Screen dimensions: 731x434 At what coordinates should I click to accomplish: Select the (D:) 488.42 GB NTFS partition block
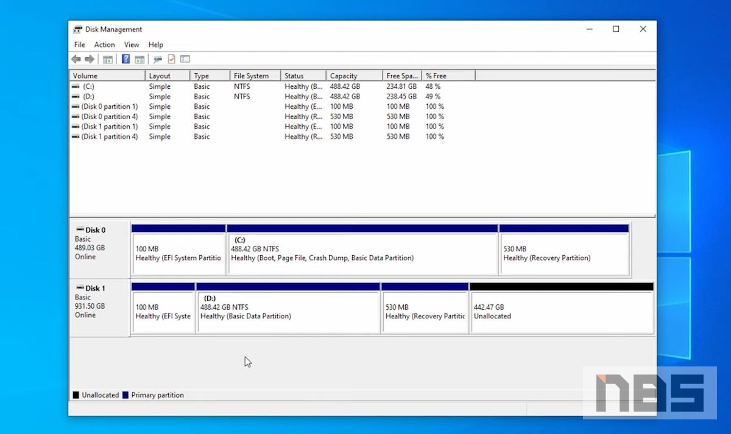[288, 312]
